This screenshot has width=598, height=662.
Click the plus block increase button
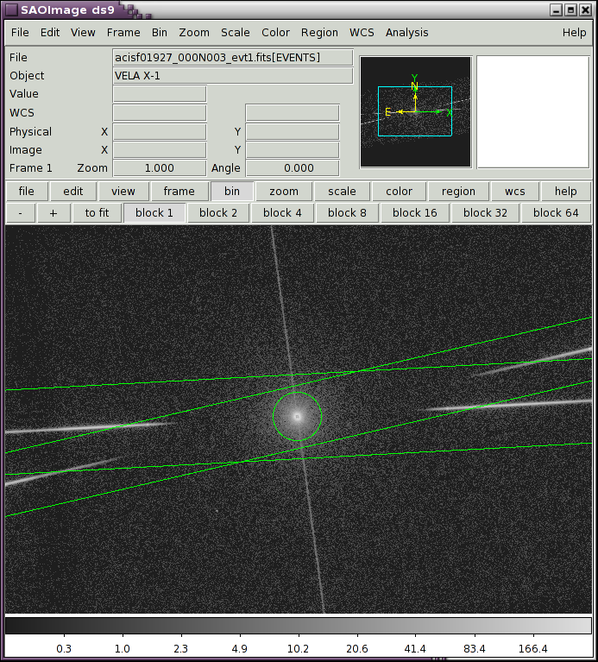pos(54,212)
